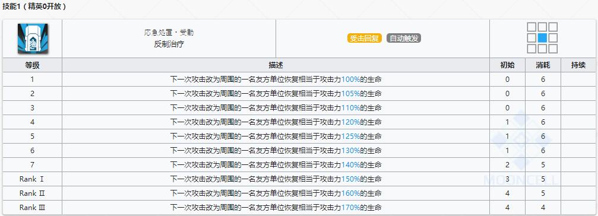Click the 140% value in level 7 description

coord(350,165)
